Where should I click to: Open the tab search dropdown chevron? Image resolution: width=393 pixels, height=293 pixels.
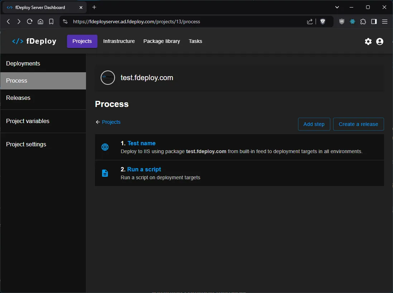coord(337,7)
